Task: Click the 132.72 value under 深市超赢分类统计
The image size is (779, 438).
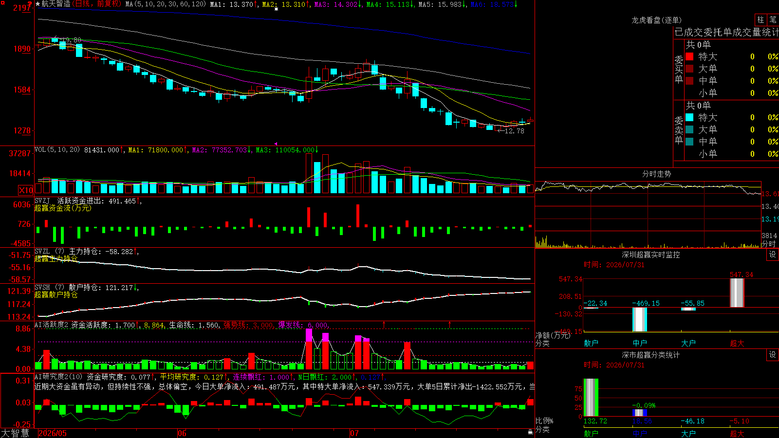Action: pos(595,421)
